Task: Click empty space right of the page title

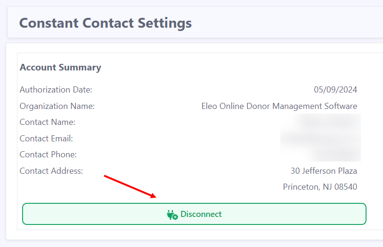Action: 286,23
